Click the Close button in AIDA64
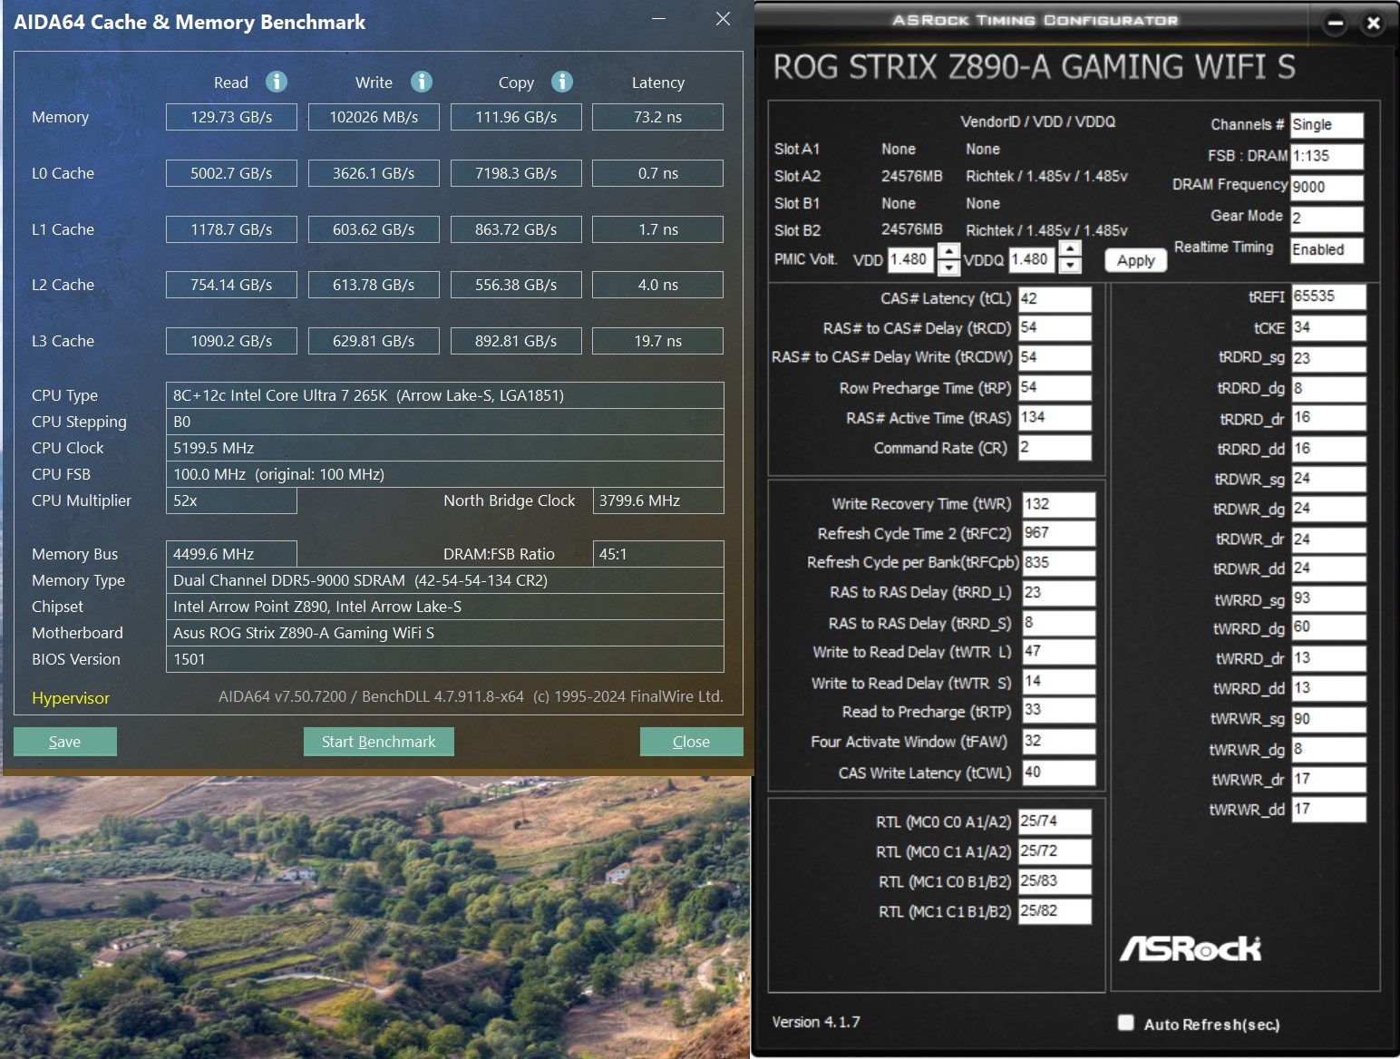Screen dimensions: 1400x1059 (x=691, y=742)
